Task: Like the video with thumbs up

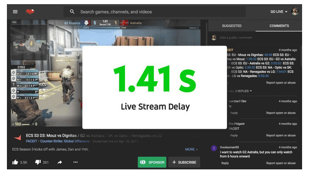Action: point(15,162)
